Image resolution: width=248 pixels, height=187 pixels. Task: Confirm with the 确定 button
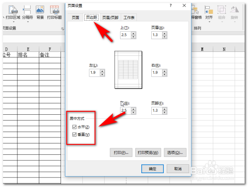[152, 169]
